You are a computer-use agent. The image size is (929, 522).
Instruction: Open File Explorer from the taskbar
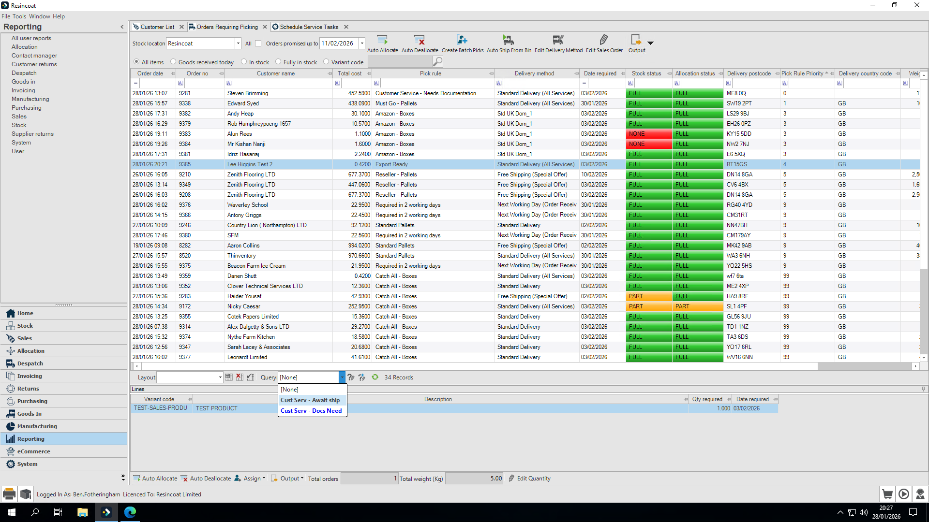click(82, 512)
